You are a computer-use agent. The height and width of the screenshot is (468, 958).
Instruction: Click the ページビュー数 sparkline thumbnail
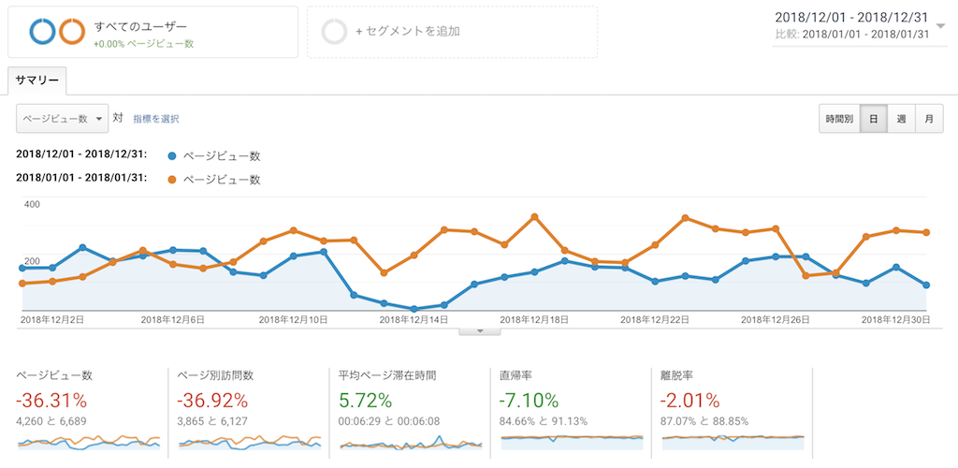click(x=89, y=443)
